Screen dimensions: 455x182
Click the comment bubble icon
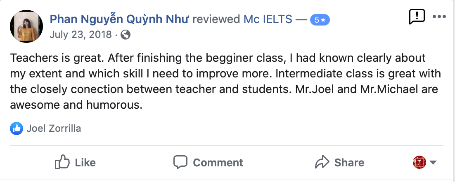tap(181, 162)
